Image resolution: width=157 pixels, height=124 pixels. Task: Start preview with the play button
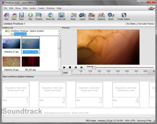click(64, 67)
